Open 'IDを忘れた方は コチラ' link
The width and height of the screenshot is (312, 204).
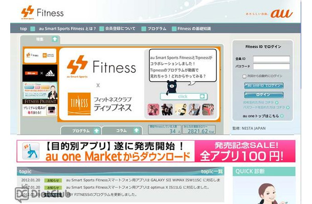click(x=261, y=103)
